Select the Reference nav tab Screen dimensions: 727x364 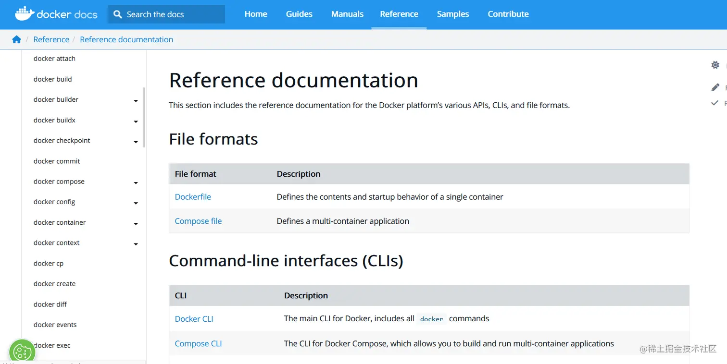399,14
